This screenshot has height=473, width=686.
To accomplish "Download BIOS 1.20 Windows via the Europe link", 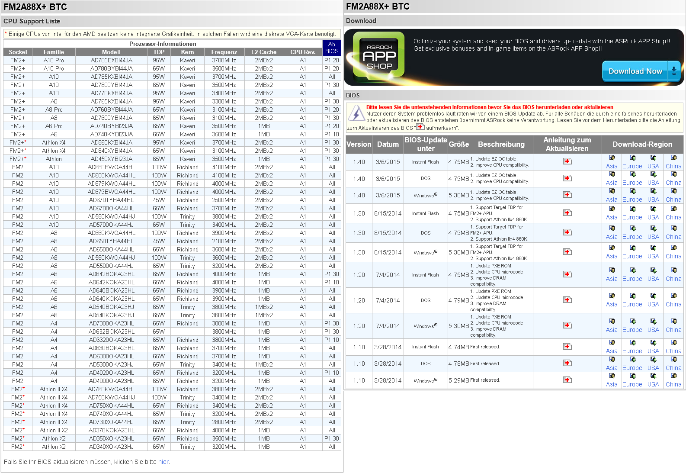I will (632, 330).
